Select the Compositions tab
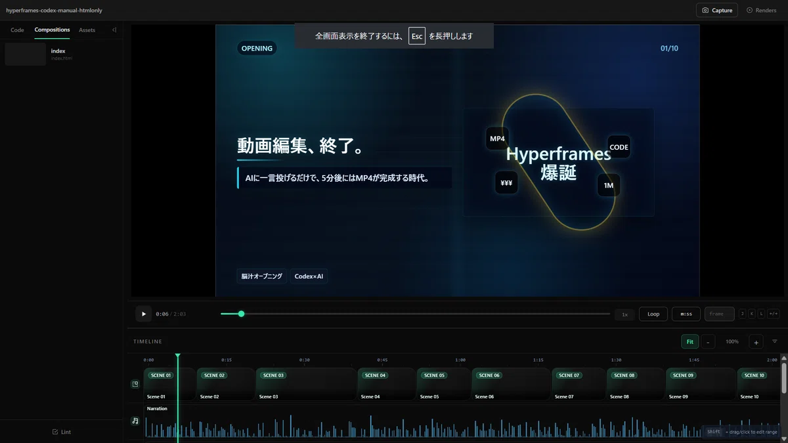Screen dimensions: 788x443 click(52, 30)
